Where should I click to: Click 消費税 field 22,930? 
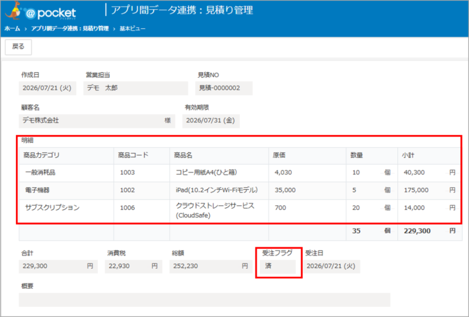(133, 266)
